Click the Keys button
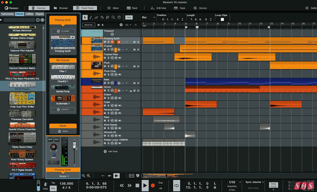This screenshot has height=192, width=317. 180,8
